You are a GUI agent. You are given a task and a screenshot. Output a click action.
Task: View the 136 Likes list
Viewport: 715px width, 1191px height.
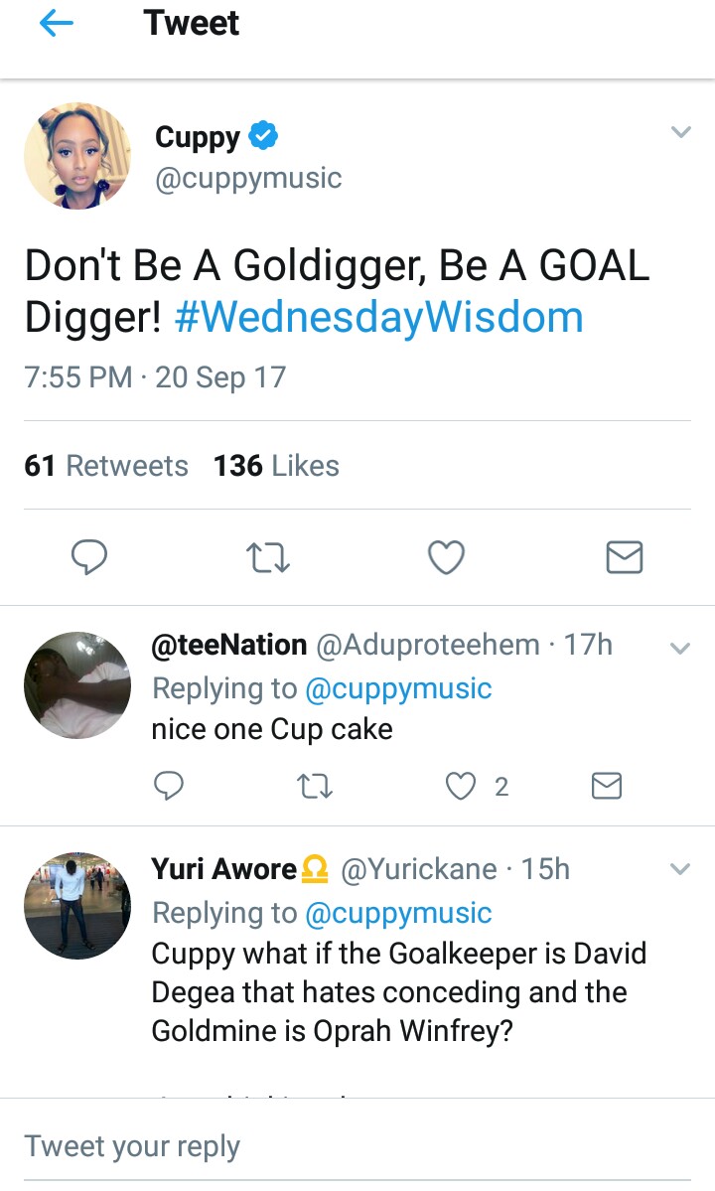coord(276,466)
